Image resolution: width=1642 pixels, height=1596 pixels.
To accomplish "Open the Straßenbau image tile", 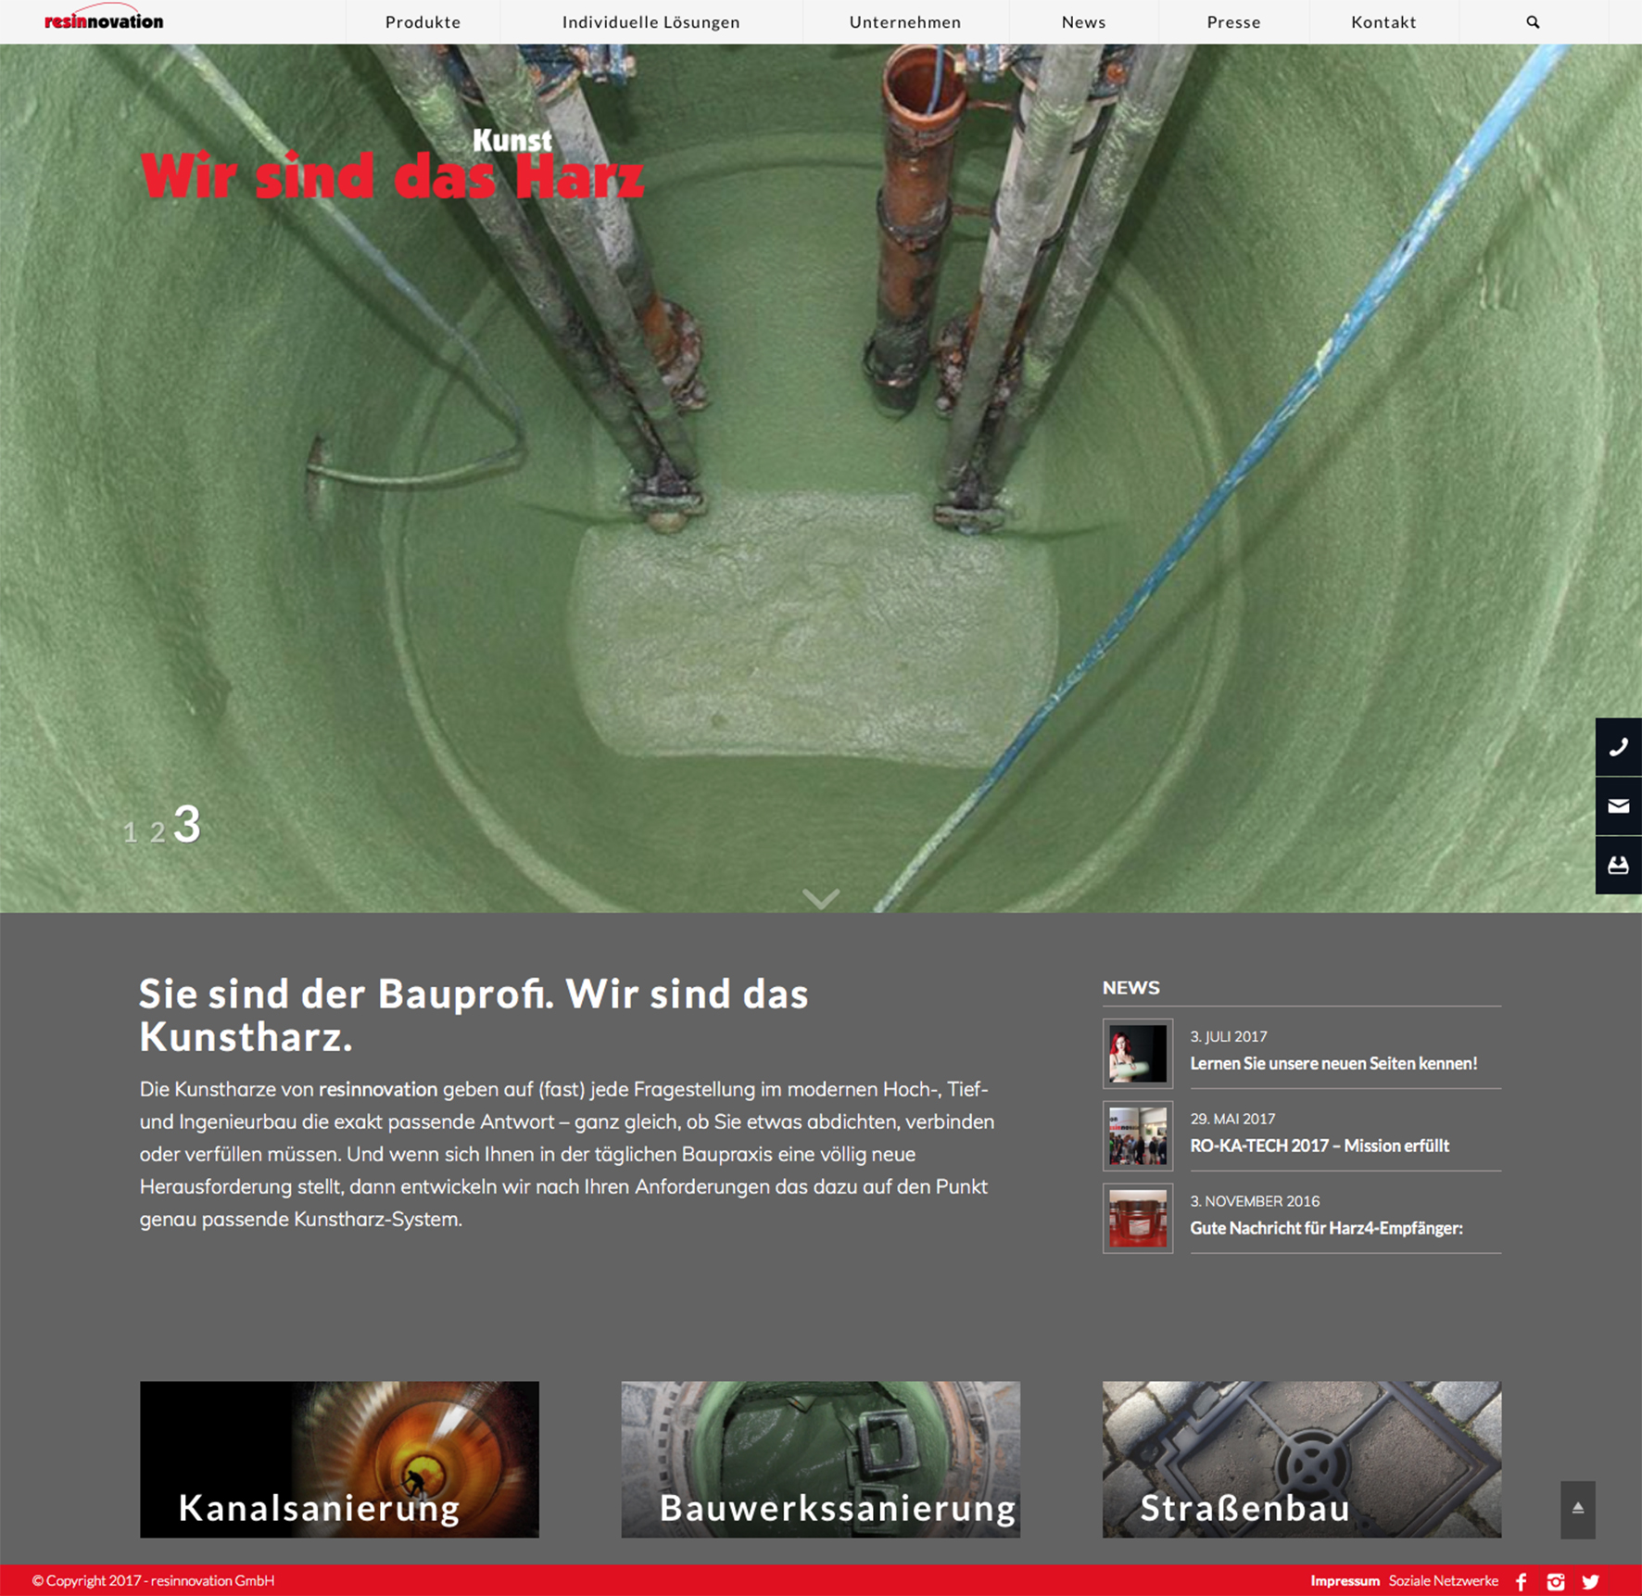I will click(1301, 1459).
